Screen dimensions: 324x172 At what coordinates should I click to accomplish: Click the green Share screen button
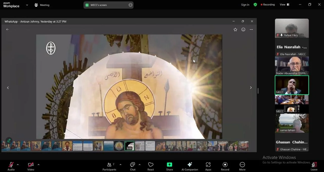tap(169, 166)
